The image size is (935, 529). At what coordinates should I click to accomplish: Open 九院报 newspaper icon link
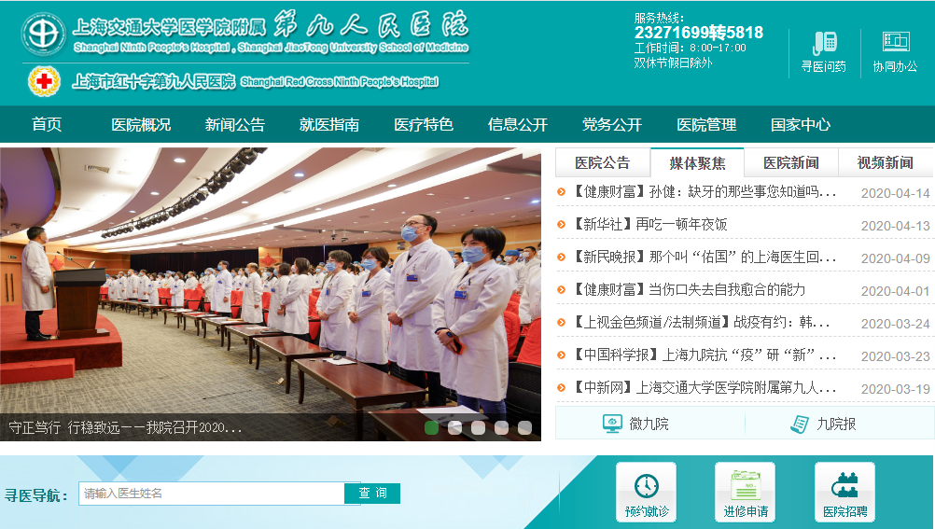coord(800,424)
